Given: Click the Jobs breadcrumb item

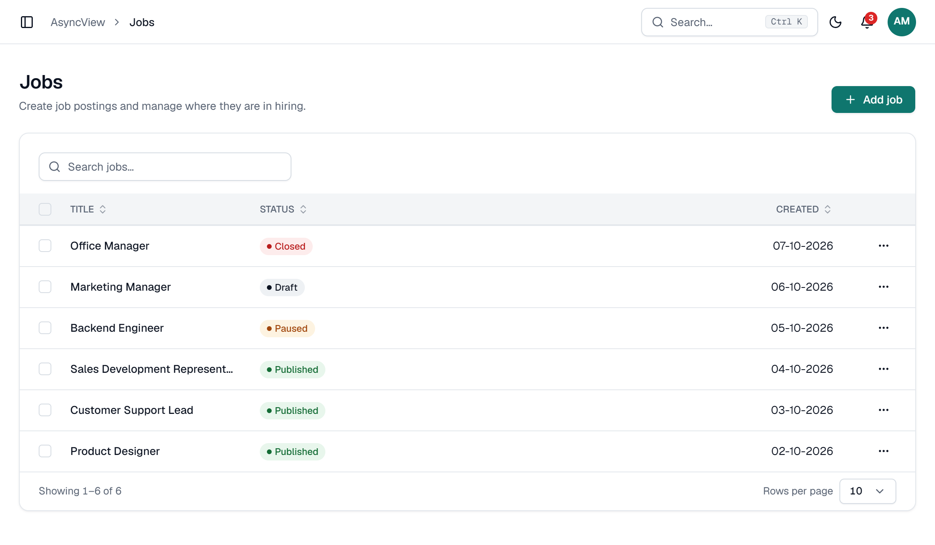Looking at the screenshot, I should coord(142,22).
